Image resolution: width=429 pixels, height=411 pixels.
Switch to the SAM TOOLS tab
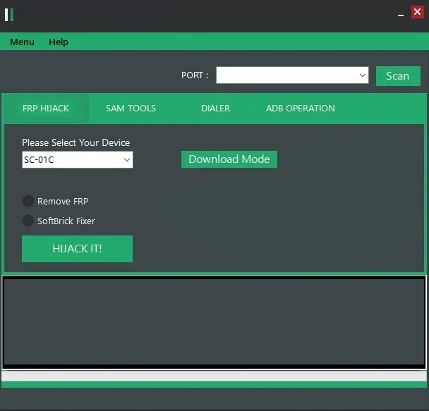click(x=131, y=109)
